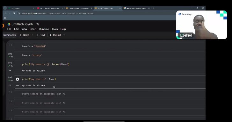Star the Untitled2.ipynb notebook
The width and height of the screenshot is (232, 122).
tap(38, 24)
